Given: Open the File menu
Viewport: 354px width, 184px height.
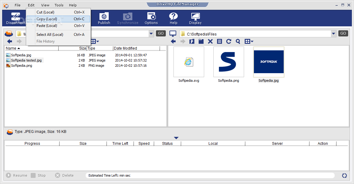Looking at the screenshot, I should [18, 5].
